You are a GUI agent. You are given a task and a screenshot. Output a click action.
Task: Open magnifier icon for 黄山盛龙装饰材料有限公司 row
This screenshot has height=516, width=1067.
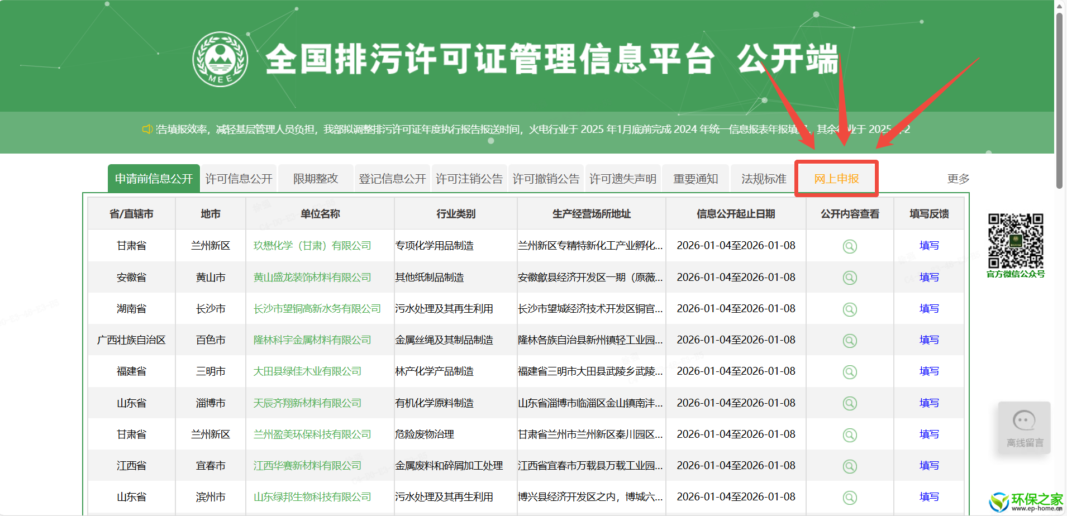(x=849, y=278)
